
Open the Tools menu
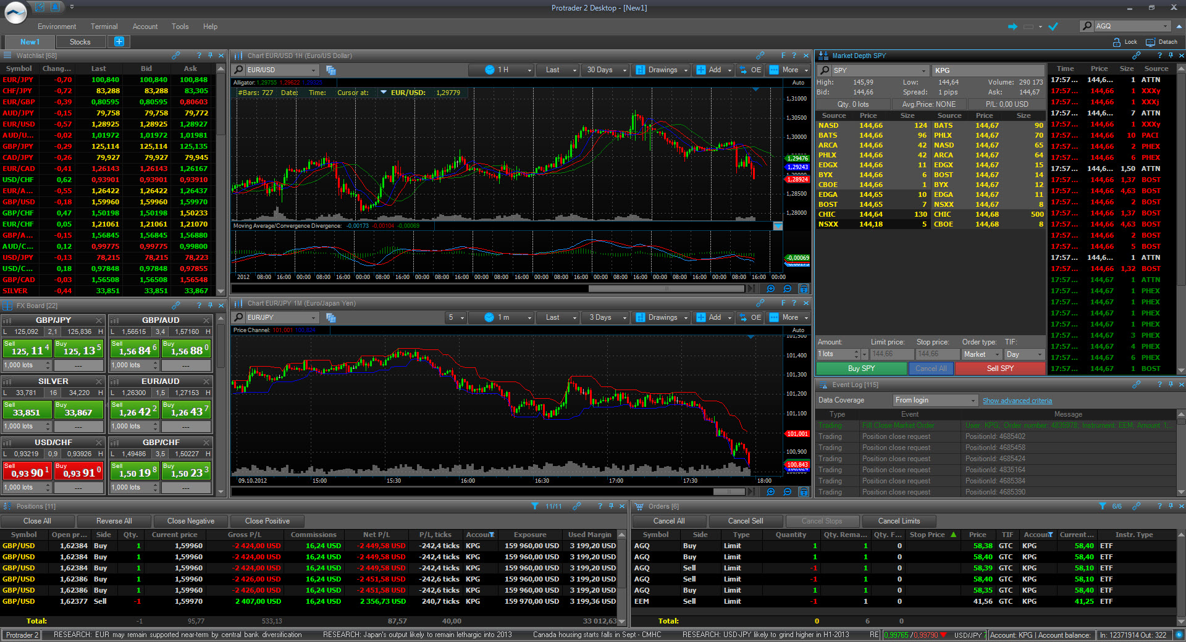tap(180, 27)
